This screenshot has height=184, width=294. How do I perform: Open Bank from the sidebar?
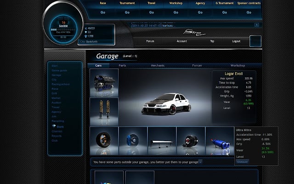[x=60, y=127]
